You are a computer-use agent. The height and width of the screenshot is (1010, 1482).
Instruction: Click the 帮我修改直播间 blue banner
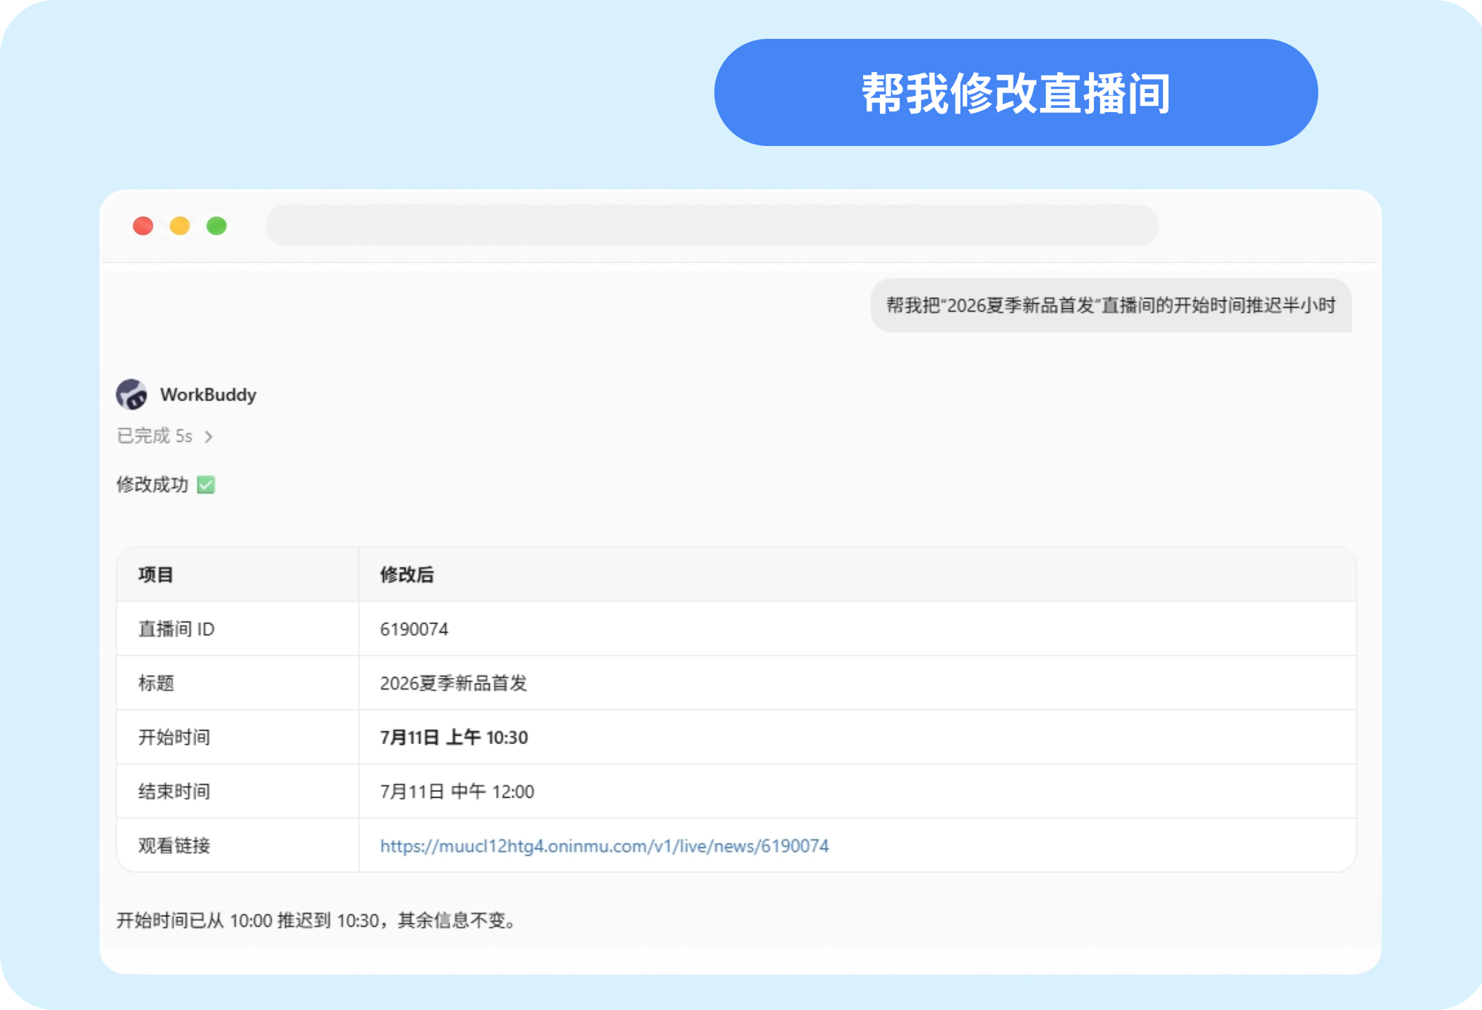[x=1016, y=92]
